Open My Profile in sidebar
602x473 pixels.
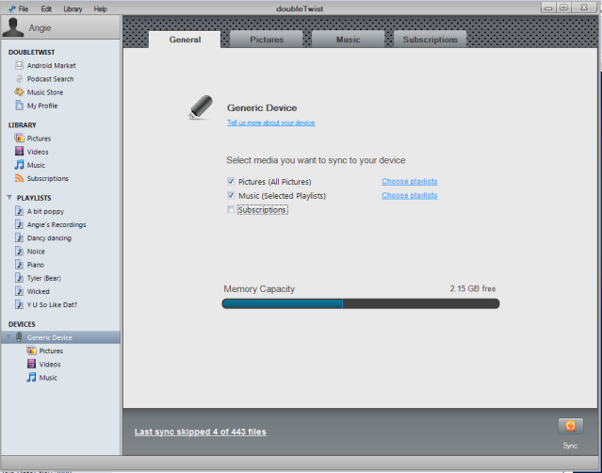click(x=42, y=106)
